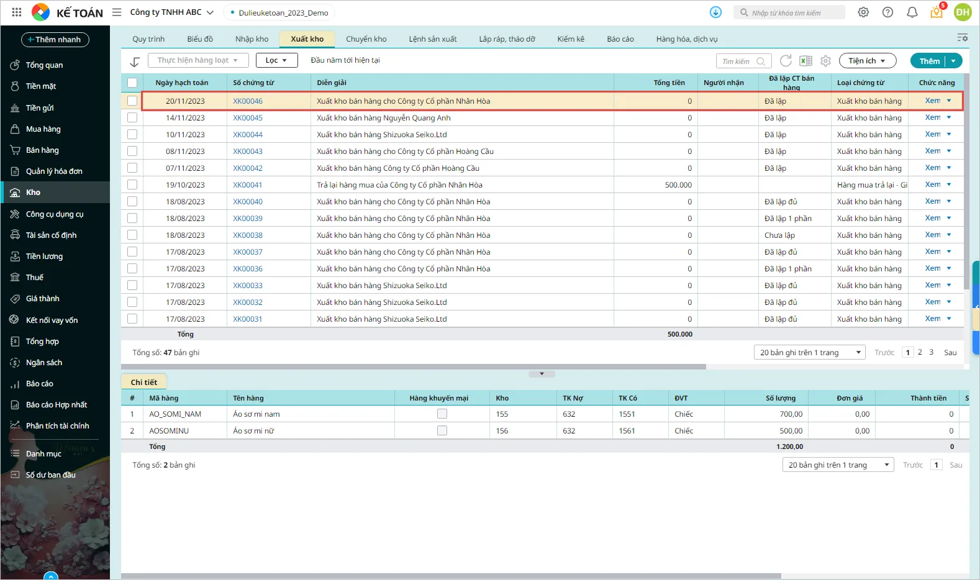Open the Lọc filter dropdown
This screenshot has height=580, width=980.
click(x=276, y=60)
